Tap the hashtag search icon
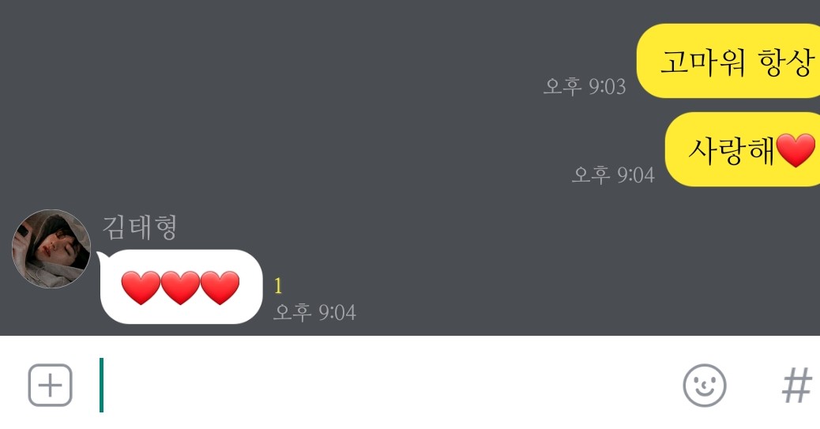The height and width of the screenshot is (429, 820). 796,386
